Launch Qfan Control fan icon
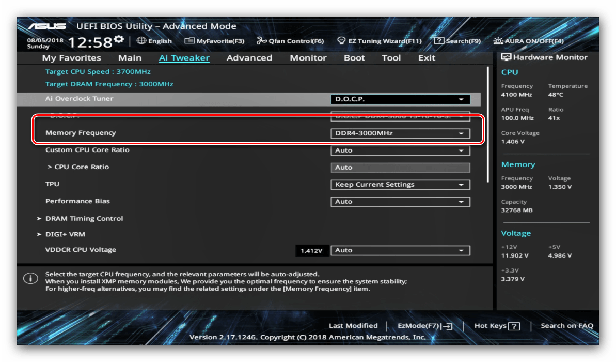The height and width of the screenshot is (362, 616). pyautogui.click(x=262, y=41)
